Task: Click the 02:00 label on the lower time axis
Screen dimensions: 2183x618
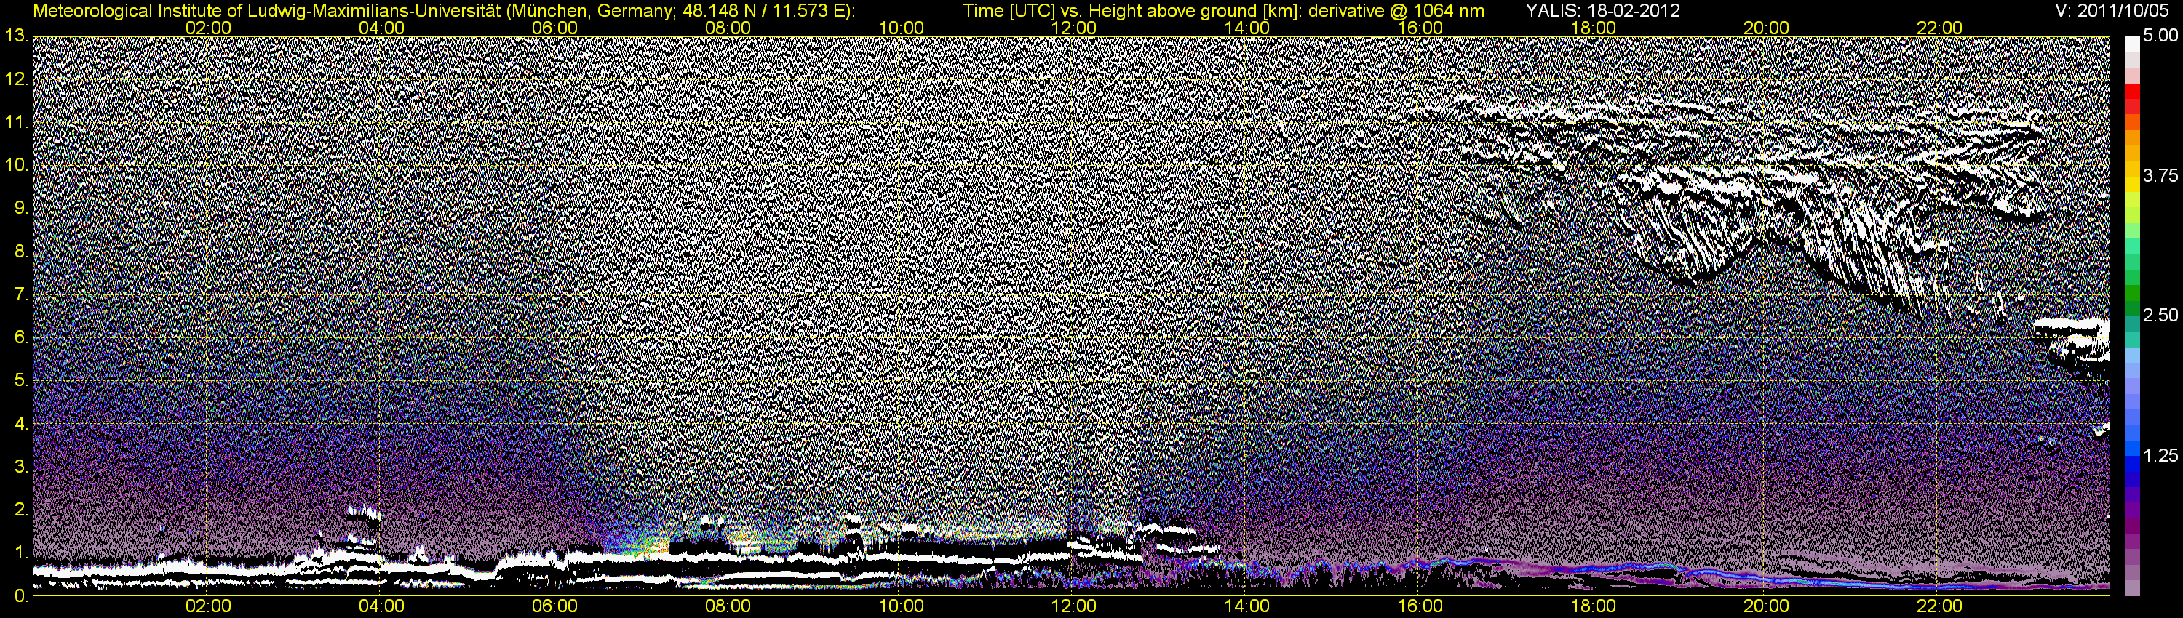Action: pos(208,607)
